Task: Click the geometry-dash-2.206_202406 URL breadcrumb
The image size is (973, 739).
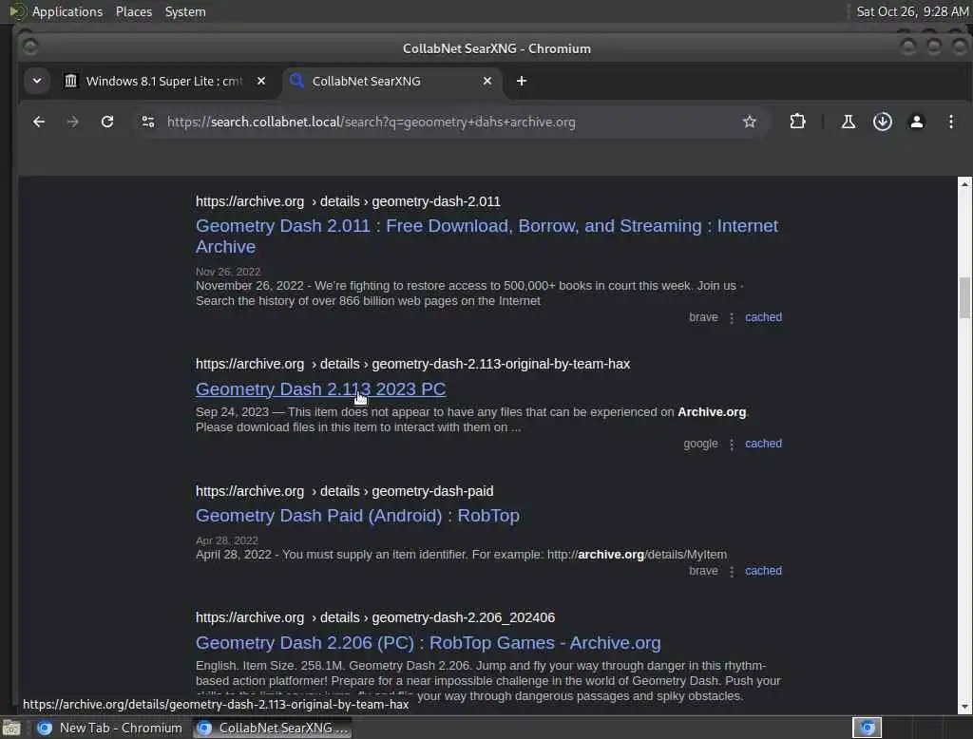Action: pyautogui.click(x=375, y=618)
